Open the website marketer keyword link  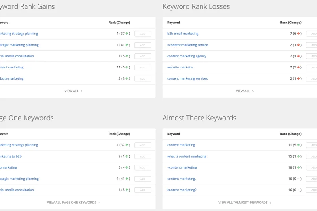(180, 67)
